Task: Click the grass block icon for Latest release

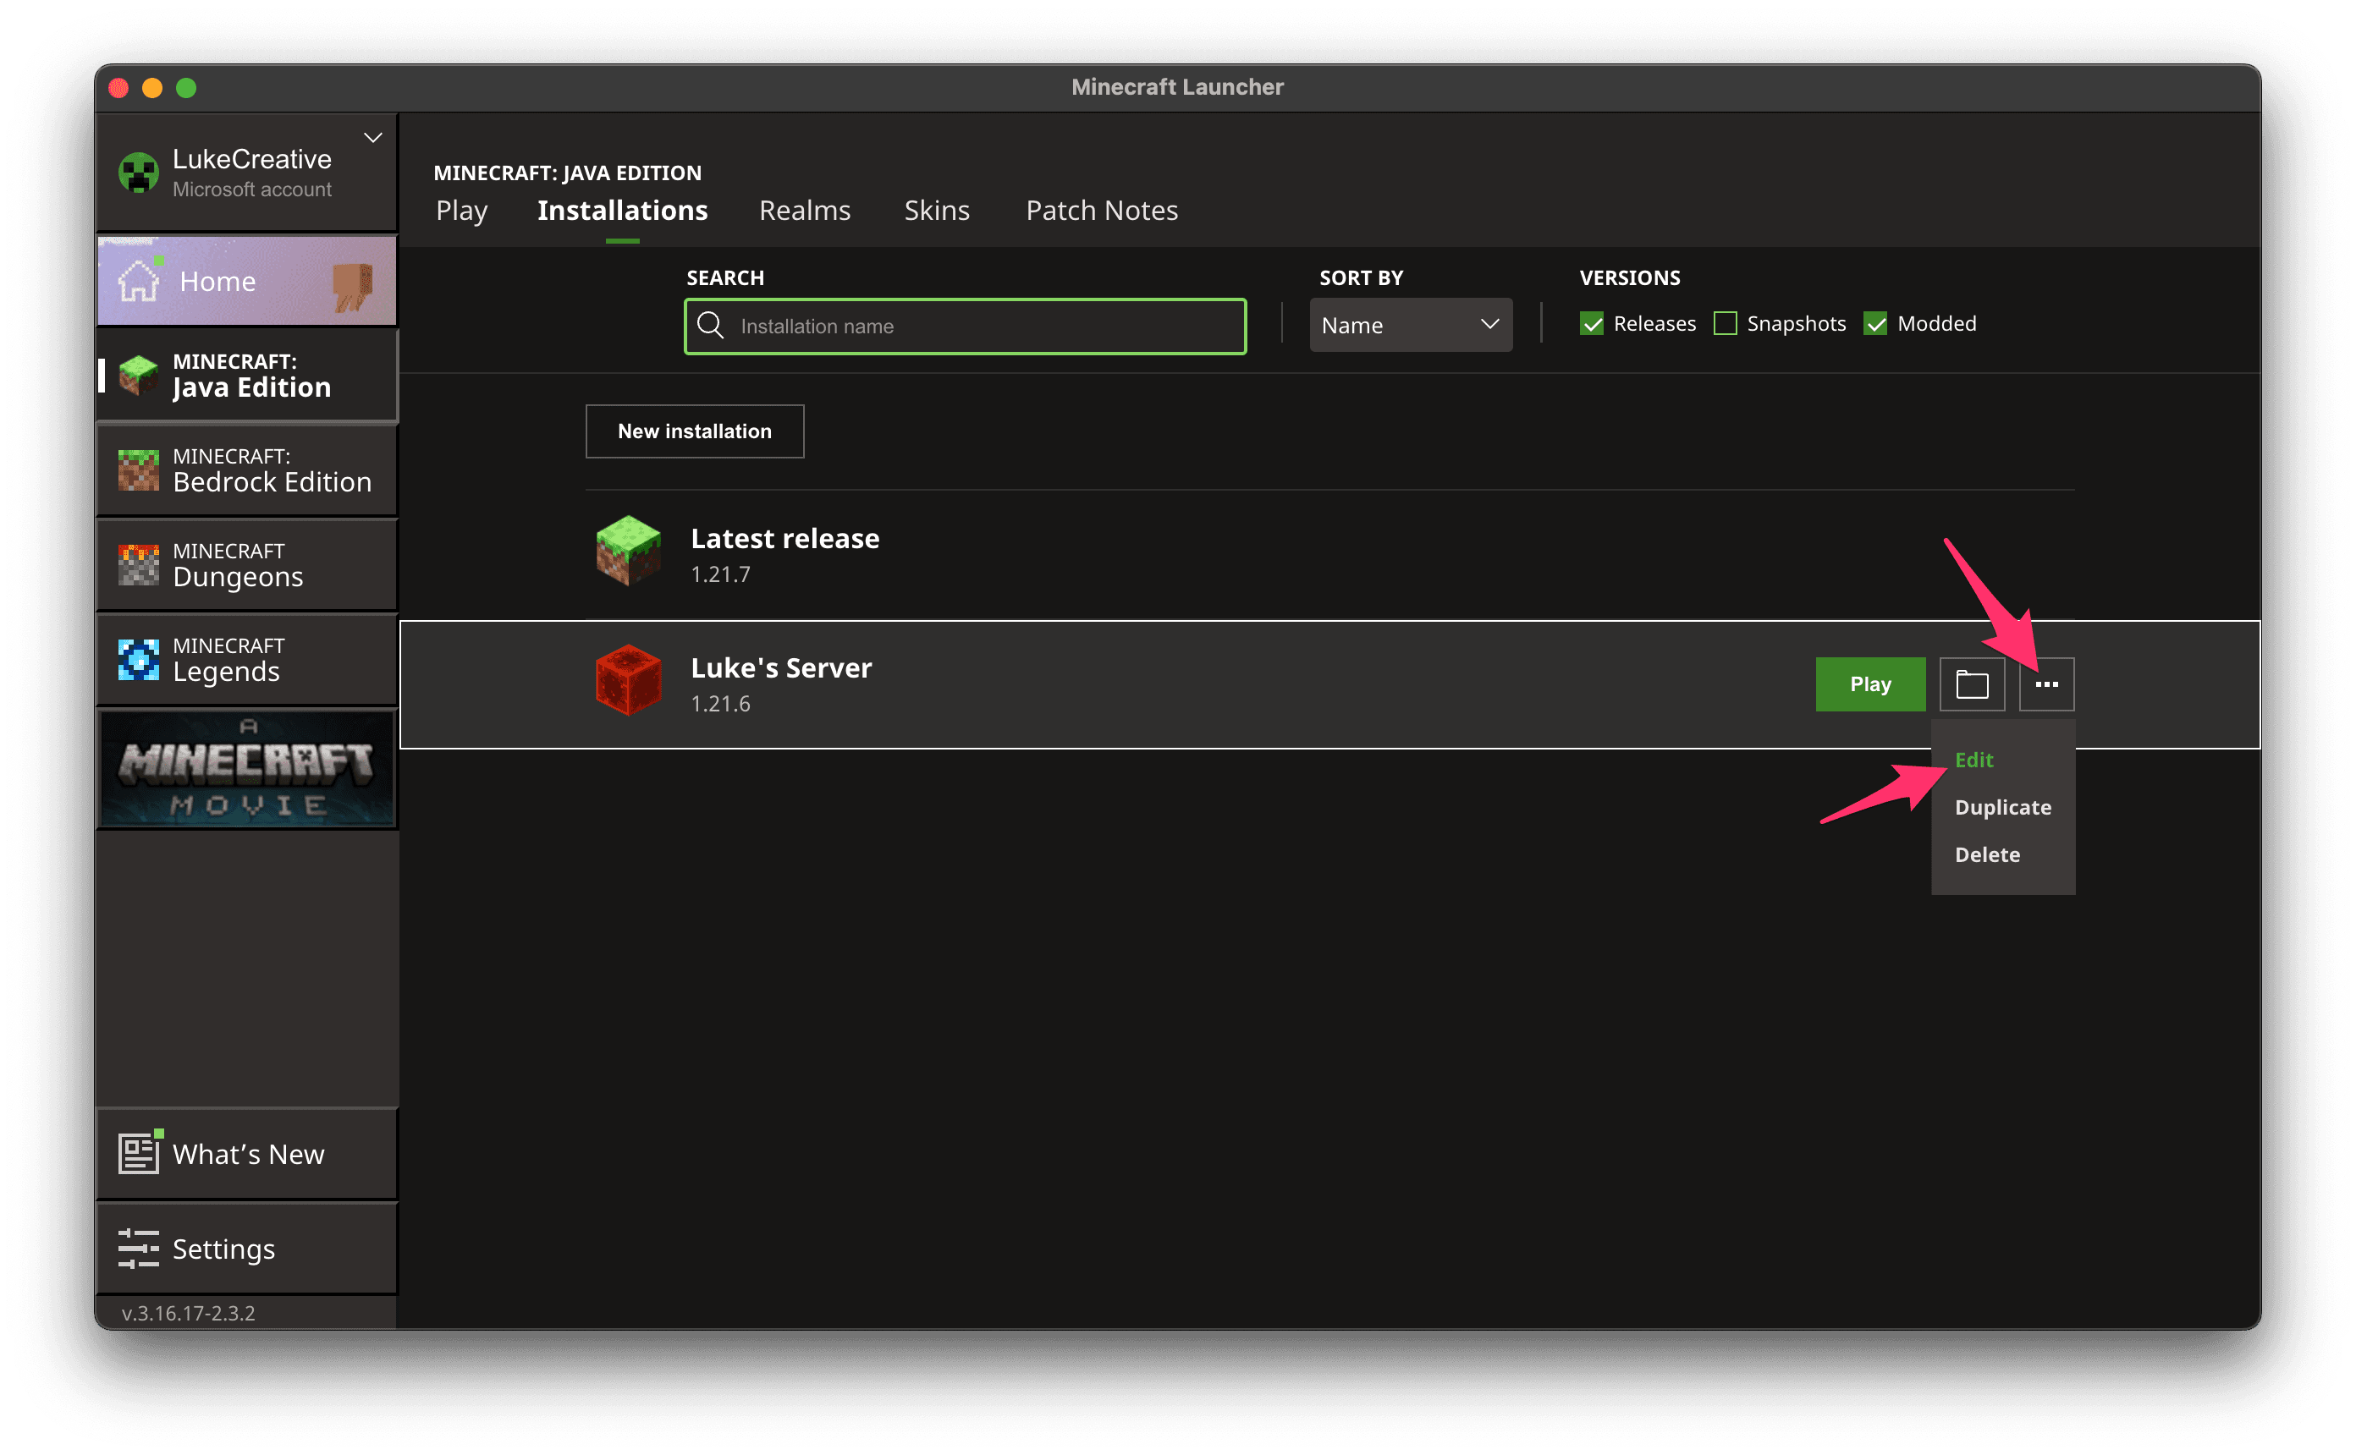Action: coord(627,551)
